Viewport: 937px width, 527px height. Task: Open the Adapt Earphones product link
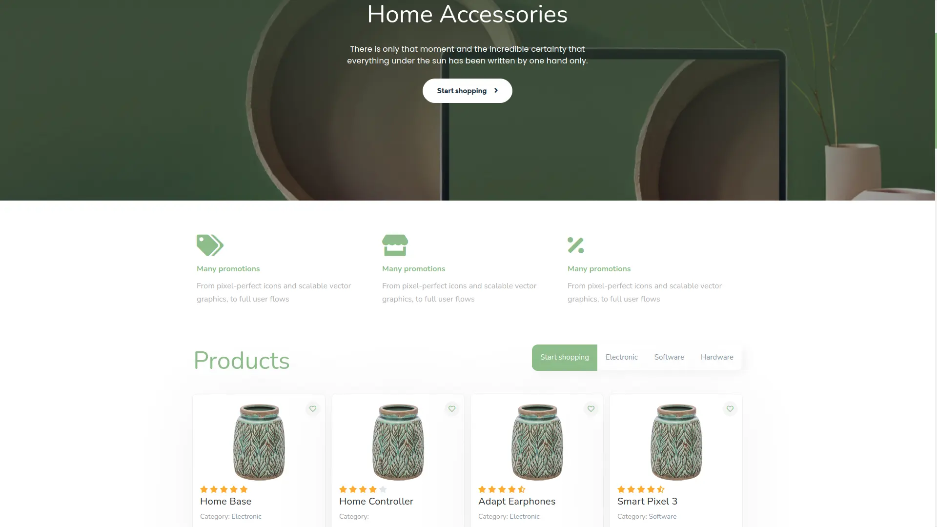click(517, 502)
